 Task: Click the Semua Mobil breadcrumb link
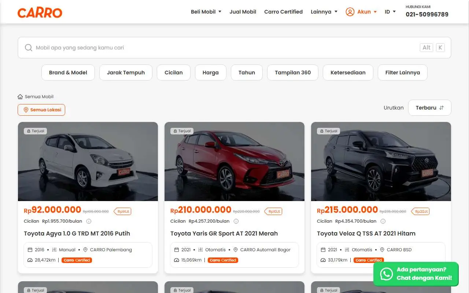tap(39, 97)
